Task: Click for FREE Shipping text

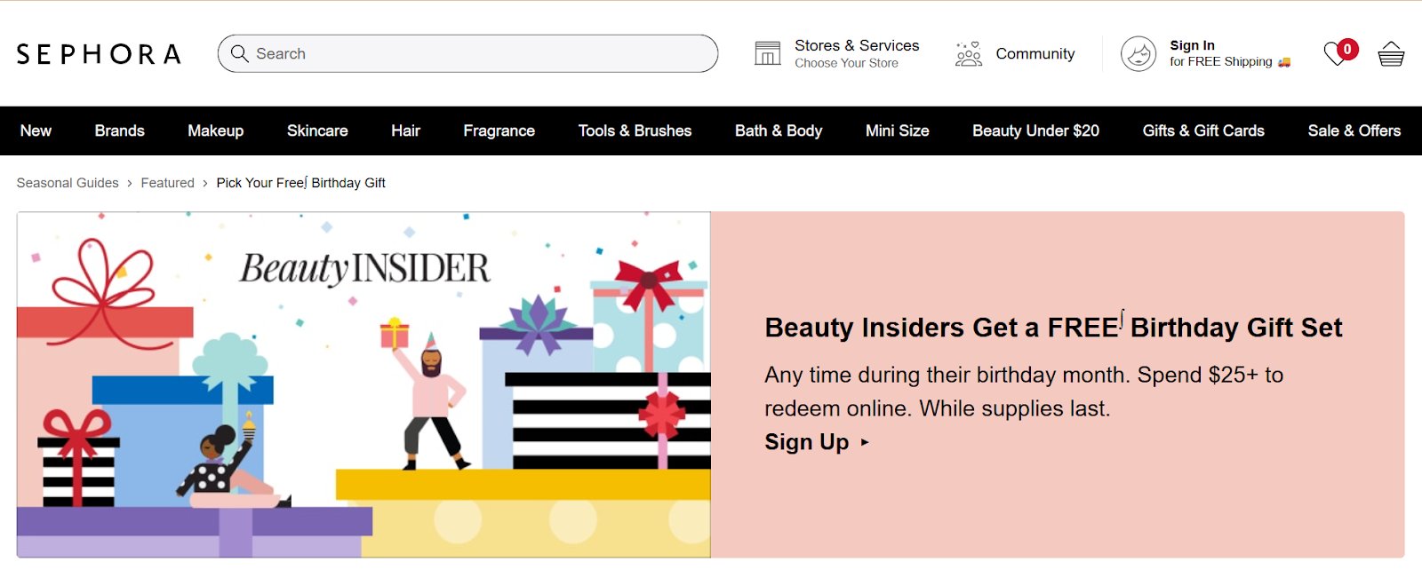Action: click(1220, 62)
